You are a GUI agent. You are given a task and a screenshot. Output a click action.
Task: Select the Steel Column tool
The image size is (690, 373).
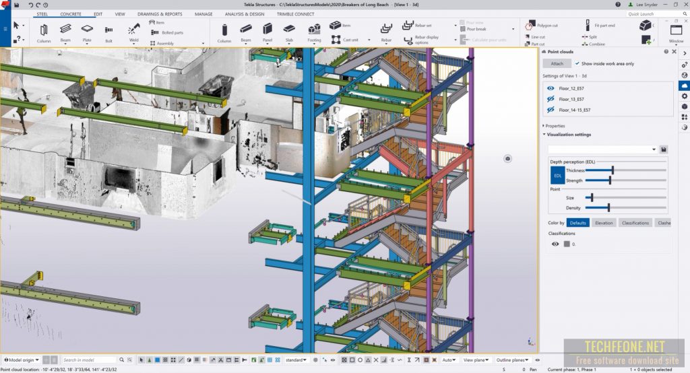(44, 33)
